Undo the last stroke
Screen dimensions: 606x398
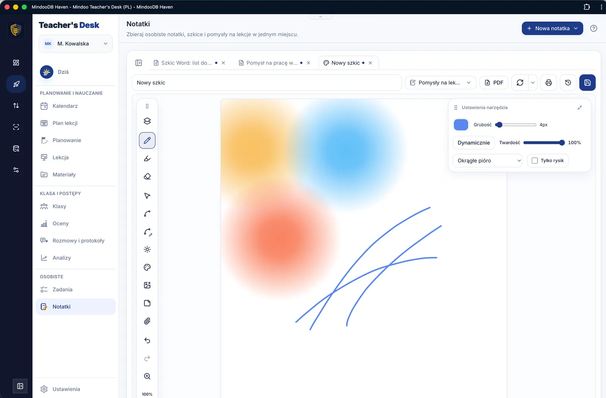click(x=147, y=340)
